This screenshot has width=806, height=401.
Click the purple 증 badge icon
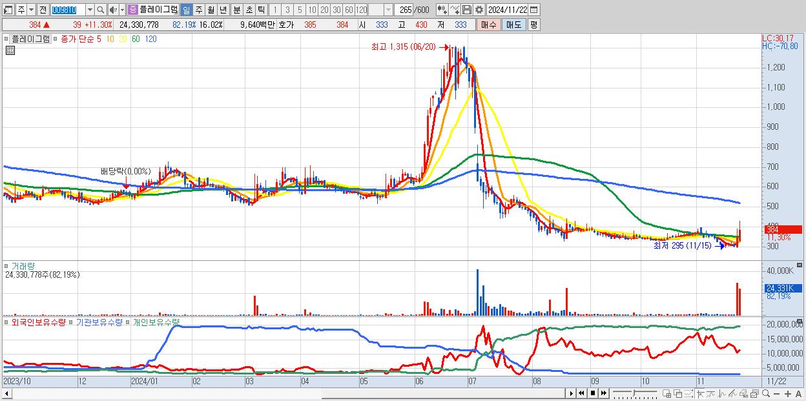tap(132, 10)
